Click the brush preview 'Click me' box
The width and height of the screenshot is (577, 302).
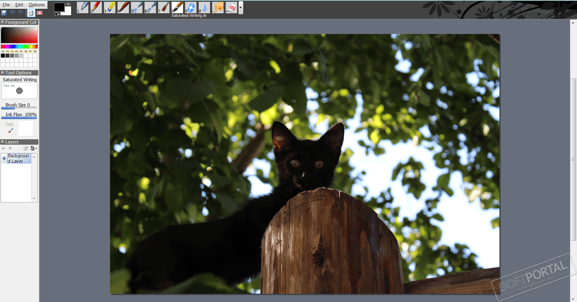pos(19,91)
